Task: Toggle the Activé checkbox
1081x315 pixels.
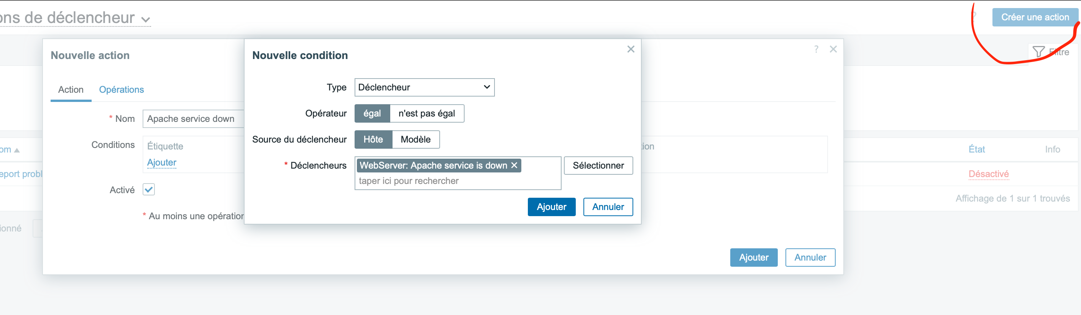Action: click(149, 190)
